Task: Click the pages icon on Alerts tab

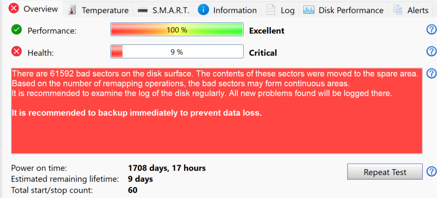Action: point(398,10)
